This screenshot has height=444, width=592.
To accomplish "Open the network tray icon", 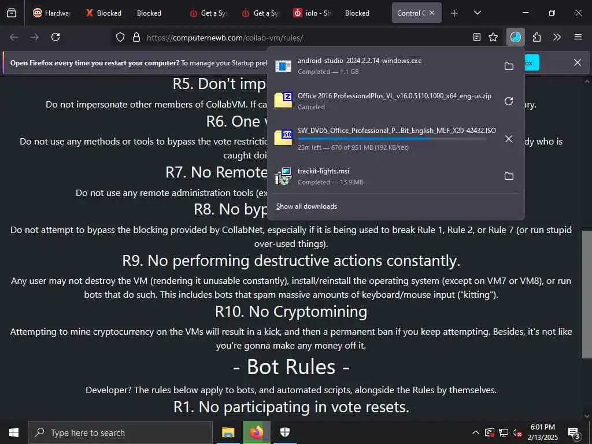I will (x=504, y=432).
